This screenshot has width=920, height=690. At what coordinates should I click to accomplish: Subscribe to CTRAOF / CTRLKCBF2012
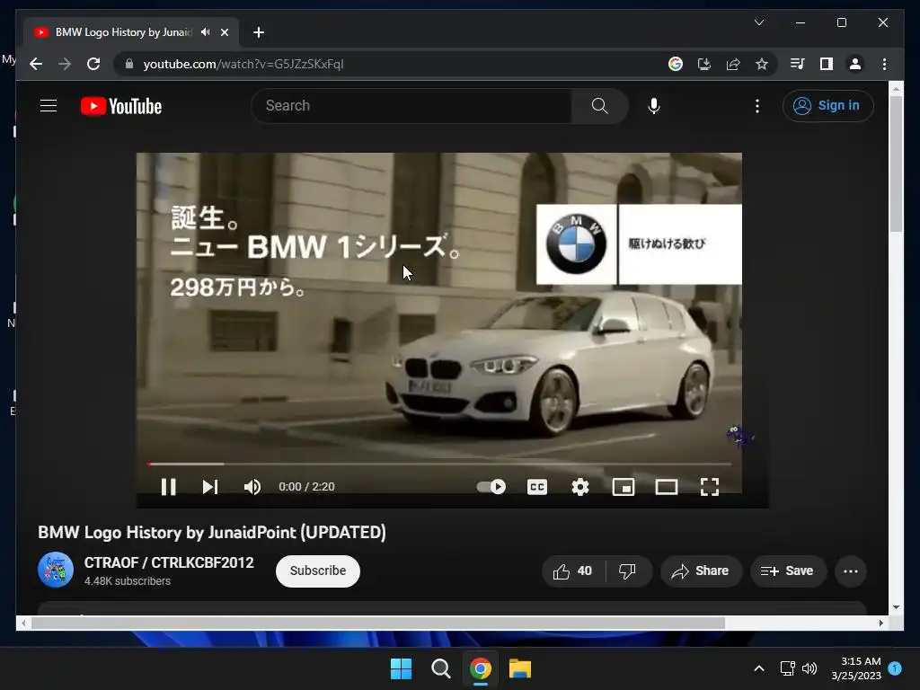tap(317, 571)
